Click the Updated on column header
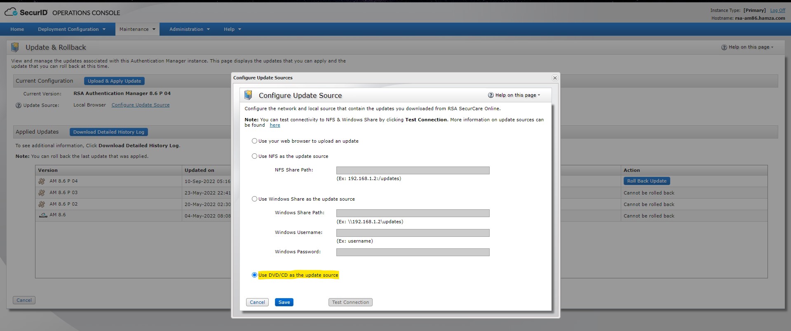 click(x=200, y=170)
